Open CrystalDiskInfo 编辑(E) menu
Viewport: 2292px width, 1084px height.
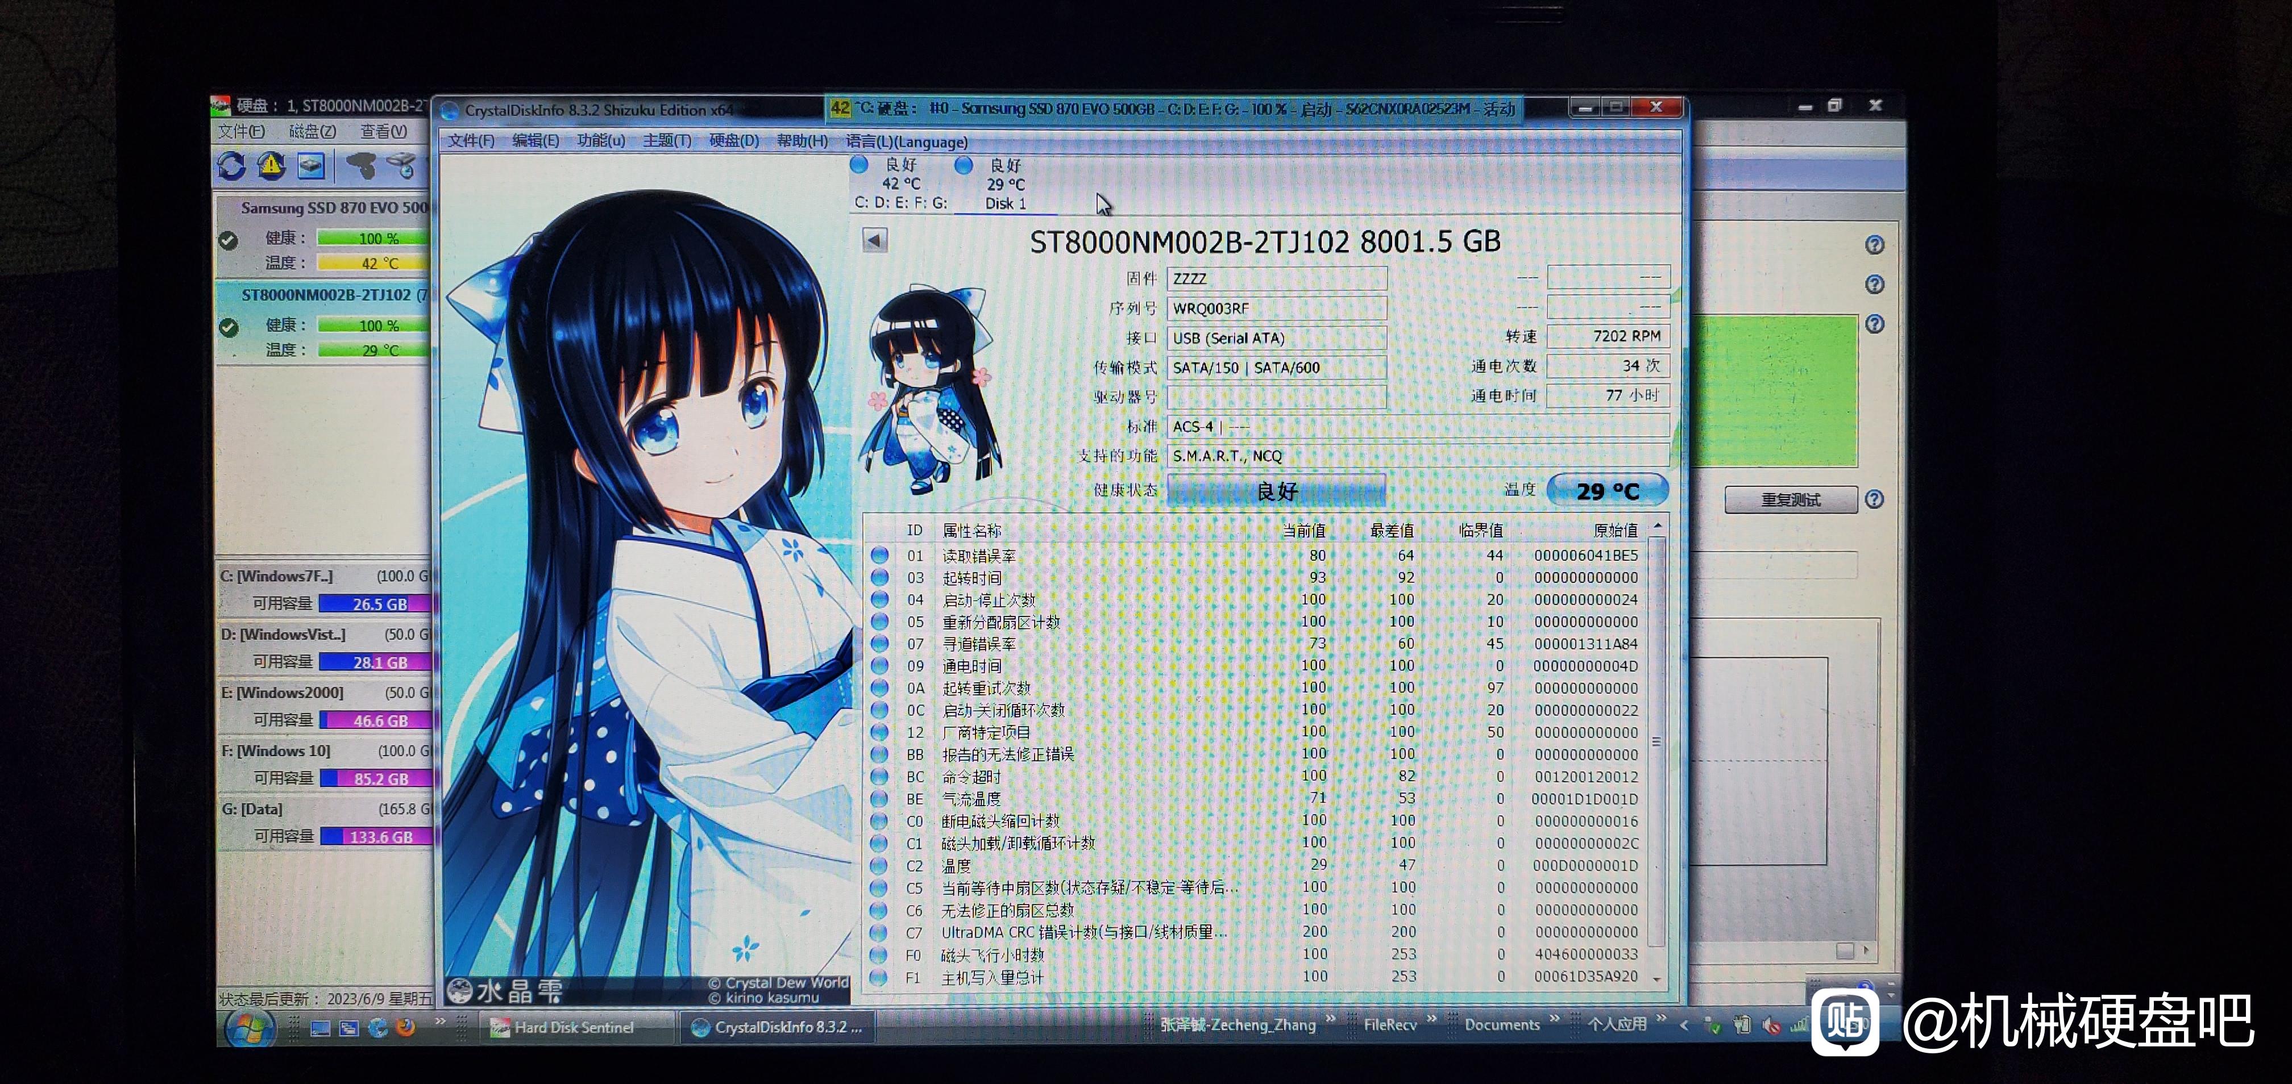535,140
